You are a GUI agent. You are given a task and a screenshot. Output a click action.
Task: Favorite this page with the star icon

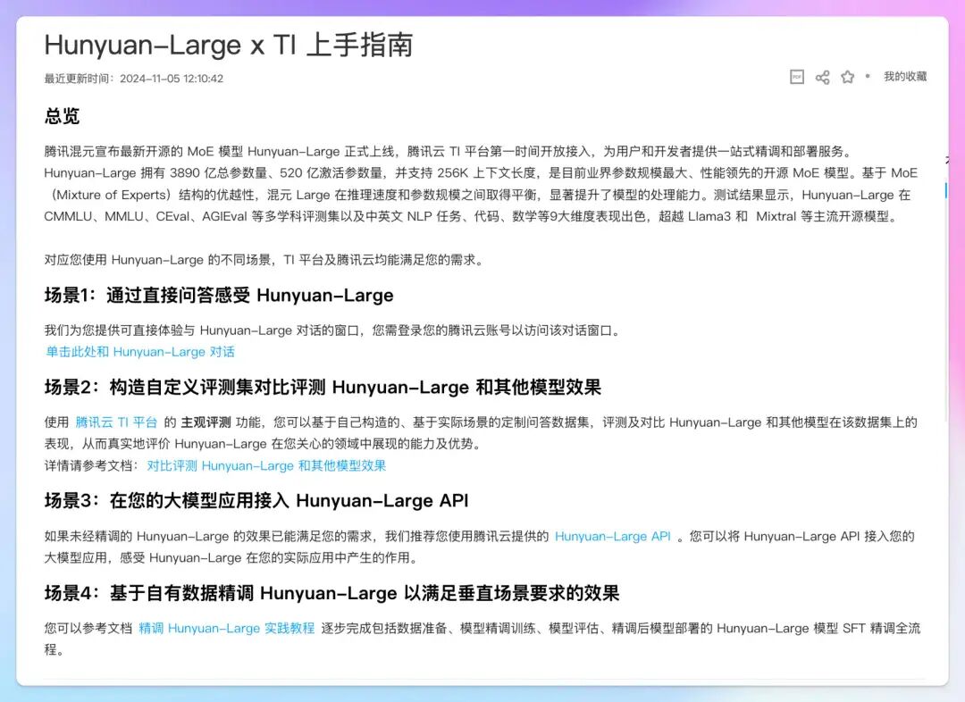pyautogui.click(x=847, y=78)
